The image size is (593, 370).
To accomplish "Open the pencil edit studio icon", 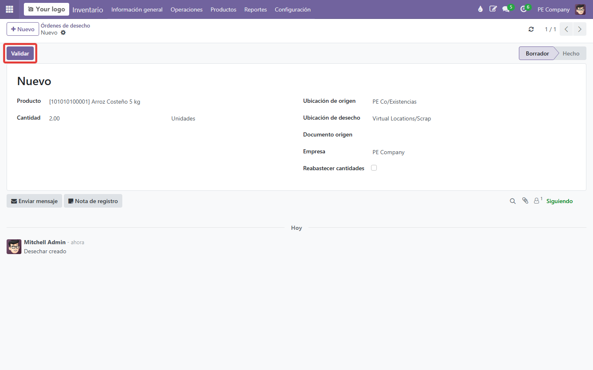I will click(493, 9).
